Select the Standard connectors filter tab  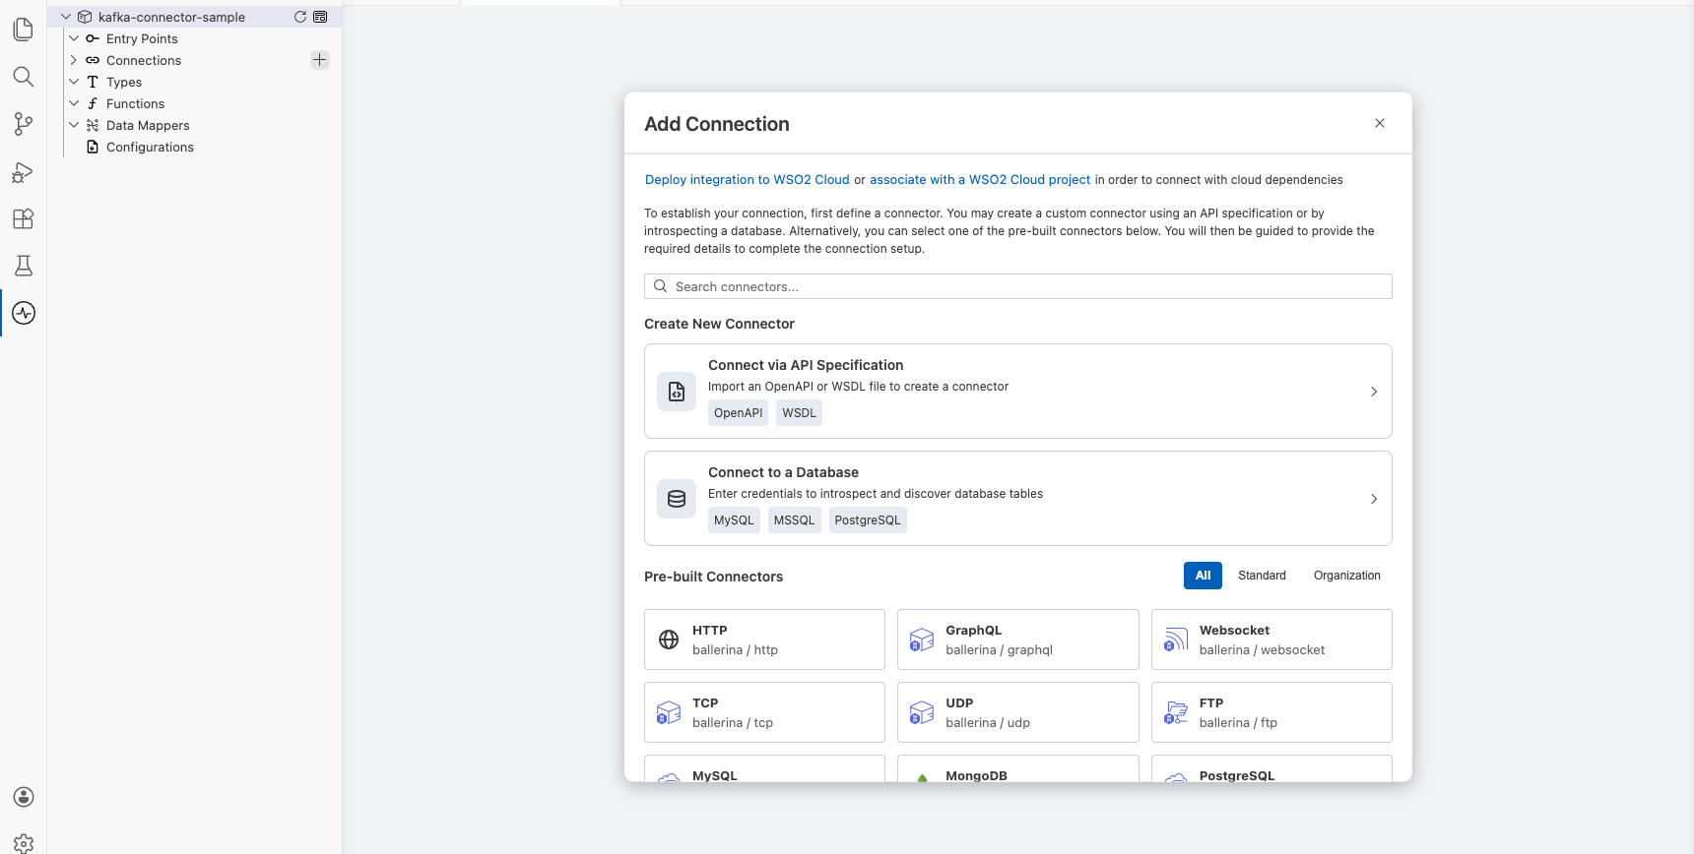coord(1262,576)
